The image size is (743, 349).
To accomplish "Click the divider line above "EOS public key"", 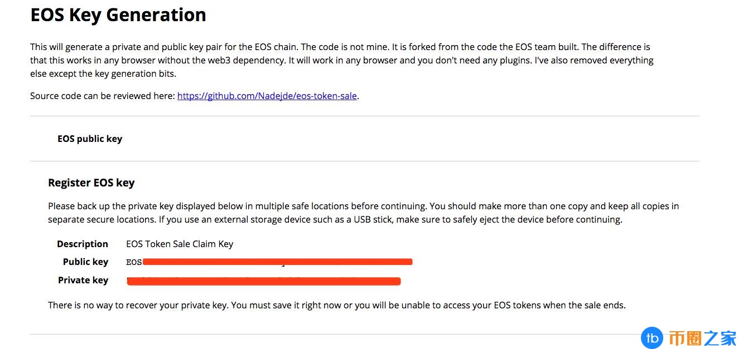I will pyautogui.click(x=364, y=116).
